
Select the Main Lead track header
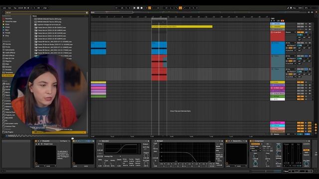(278, 88)
